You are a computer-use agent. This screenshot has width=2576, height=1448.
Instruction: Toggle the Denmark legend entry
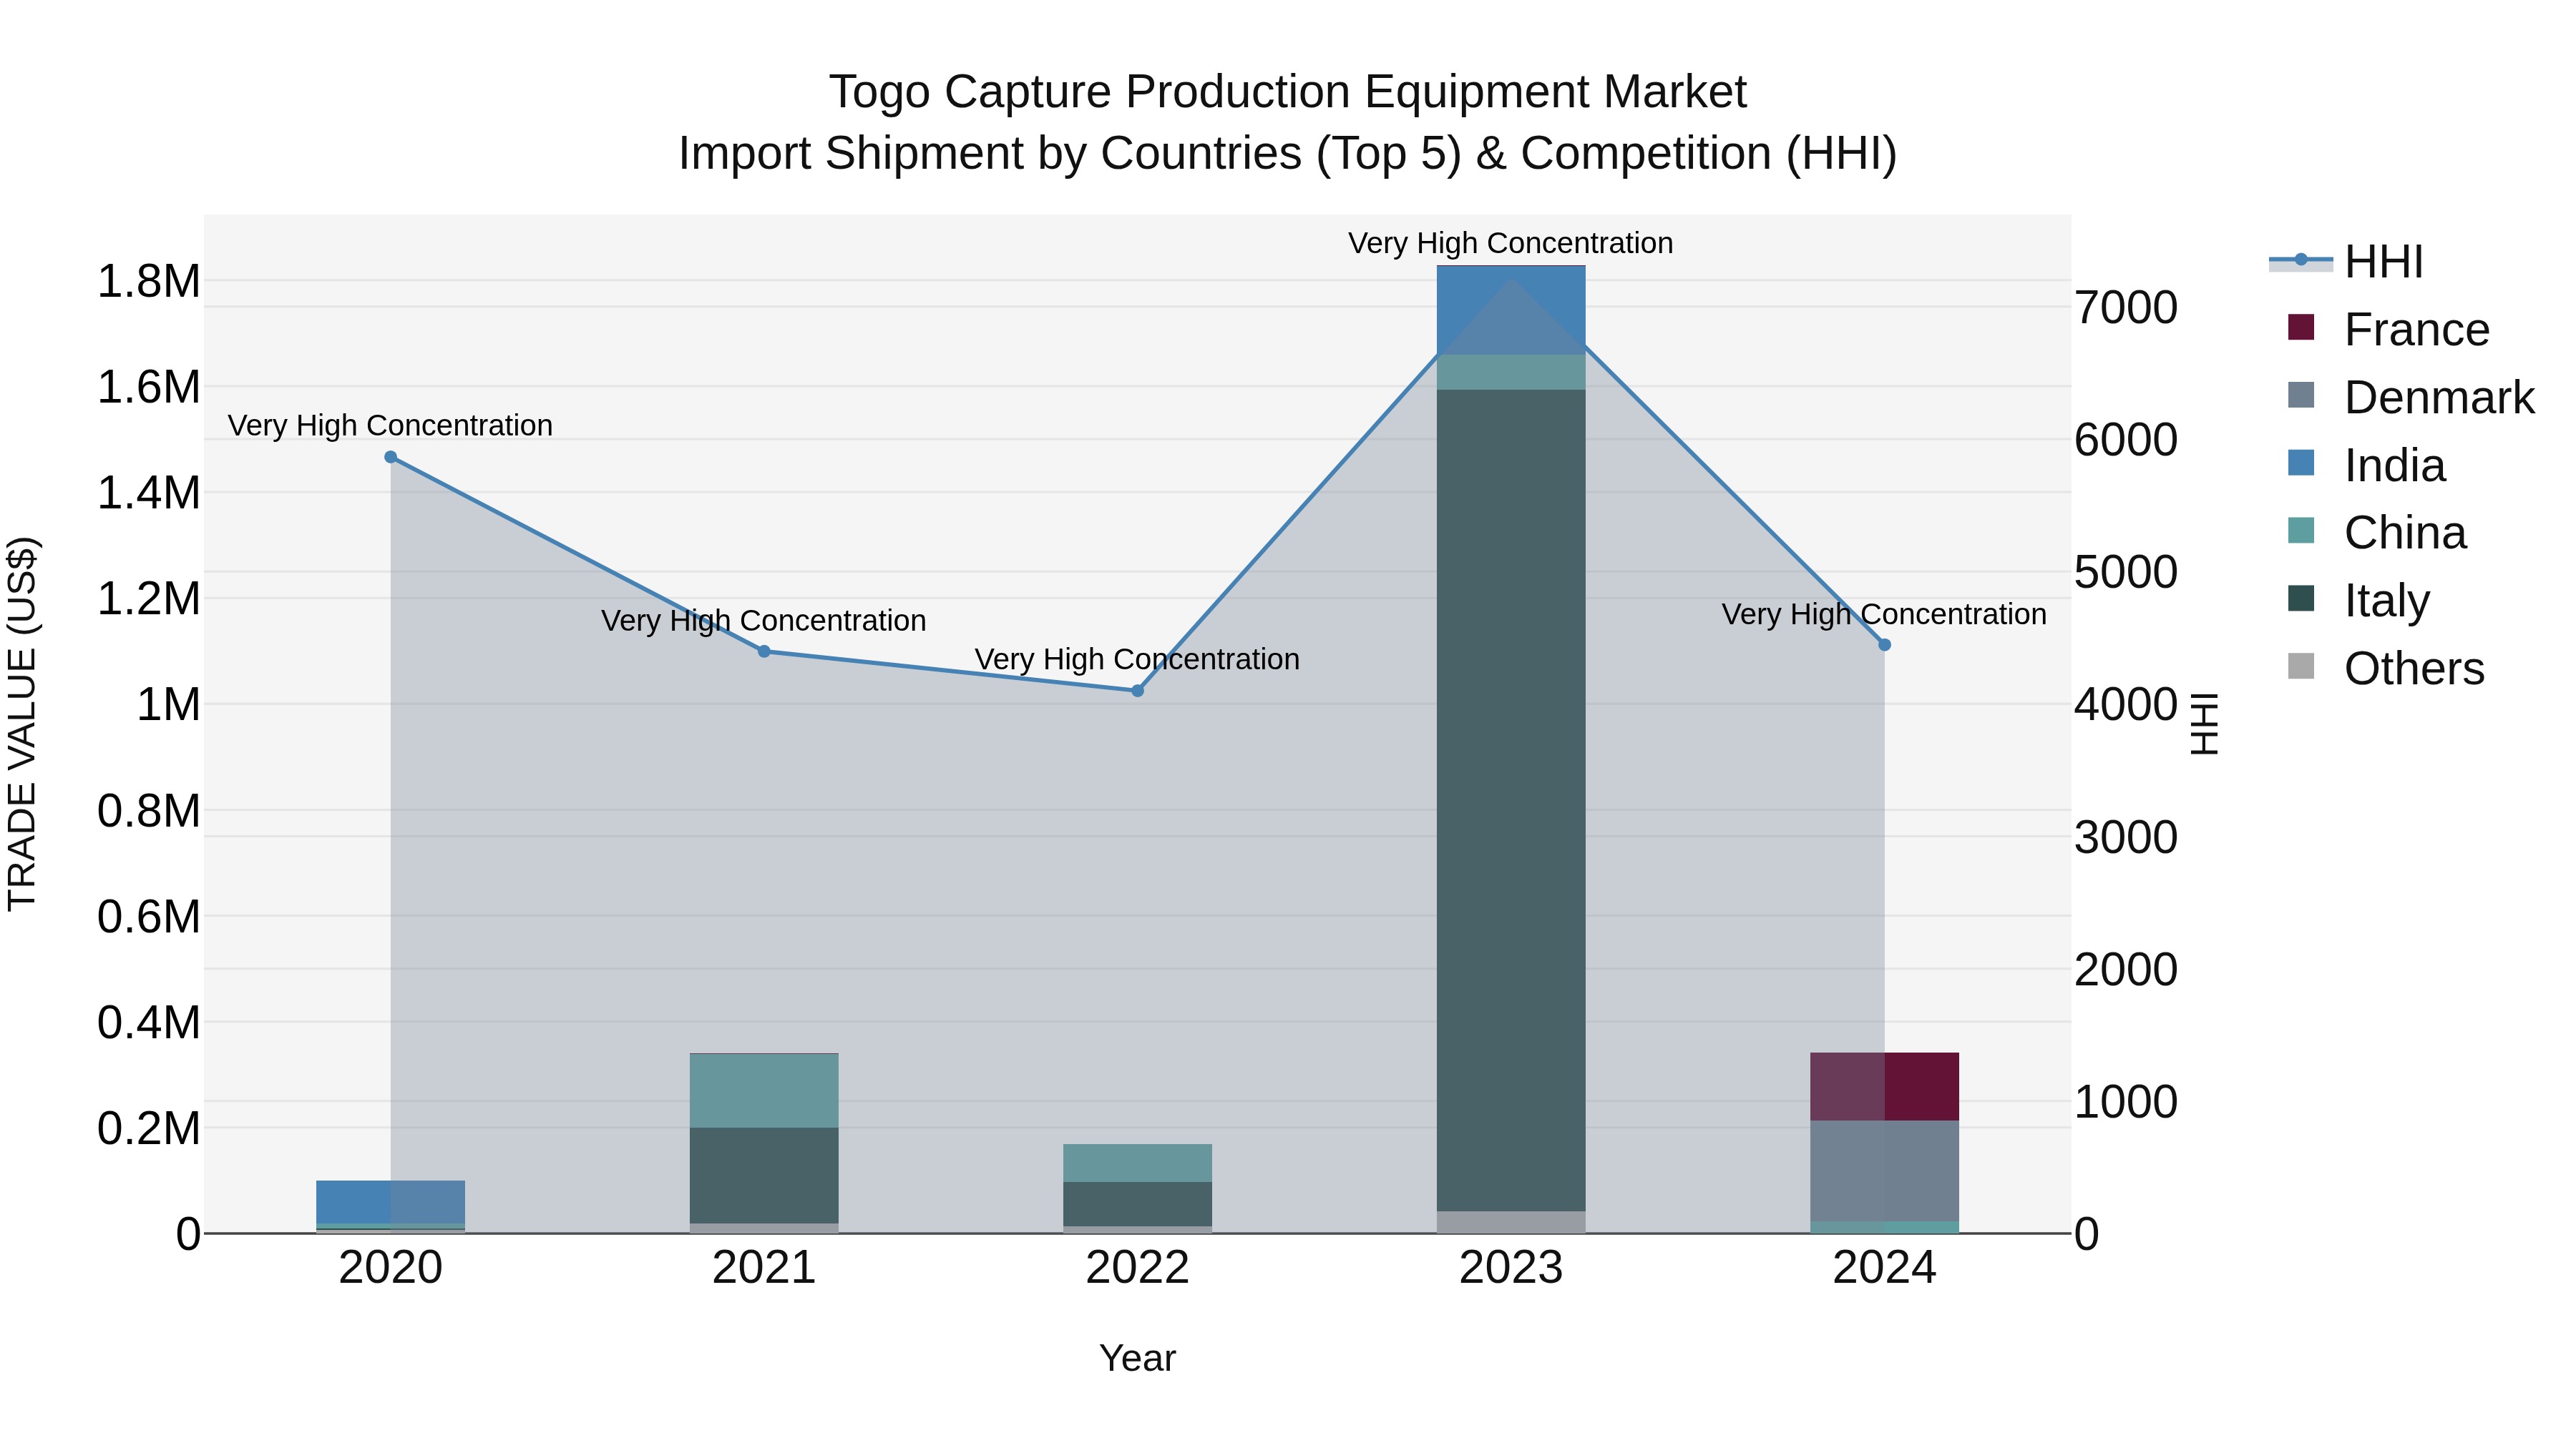pyautogui.click(x=2411, y=397)
